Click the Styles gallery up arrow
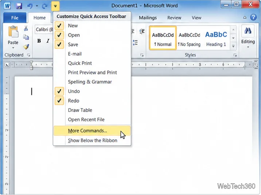 [x=233, y=30]
